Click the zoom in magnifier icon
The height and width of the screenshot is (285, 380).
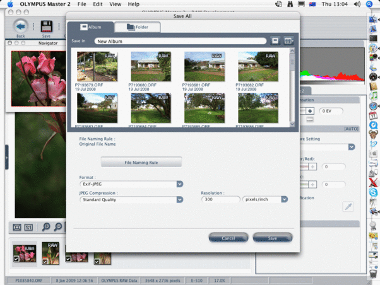point(46,227)
